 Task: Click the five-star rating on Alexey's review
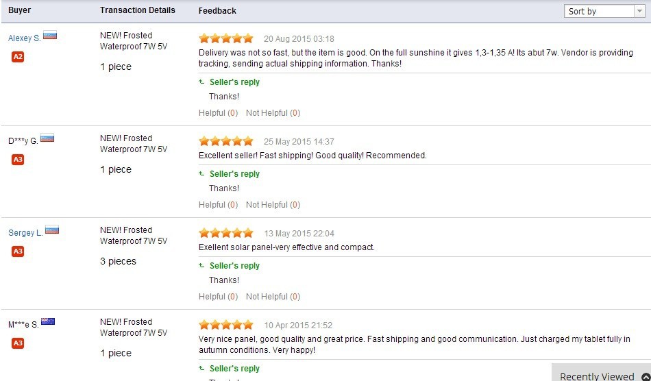tap(225, 38)
